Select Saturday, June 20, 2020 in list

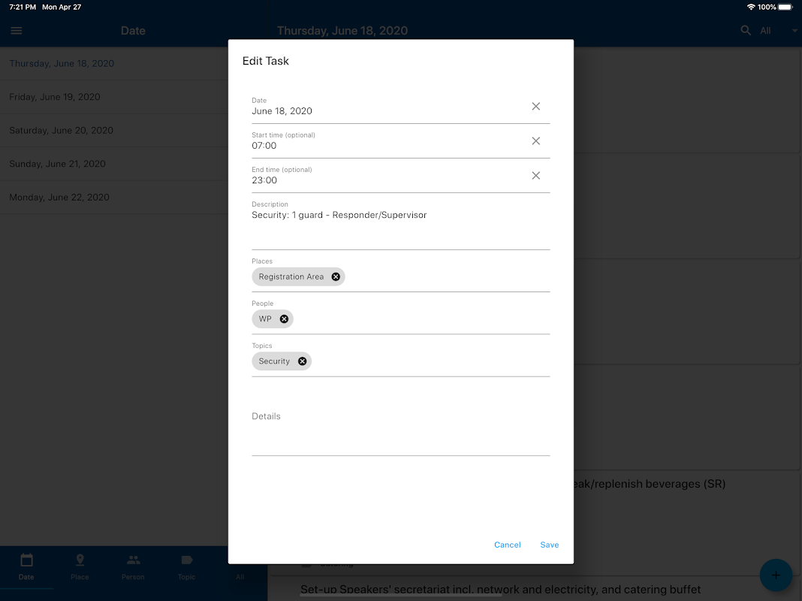click(x=113, y=131)
